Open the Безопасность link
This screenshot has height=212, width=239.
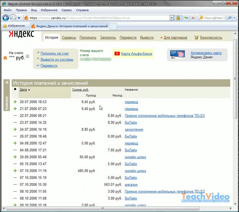pos(211,38)
